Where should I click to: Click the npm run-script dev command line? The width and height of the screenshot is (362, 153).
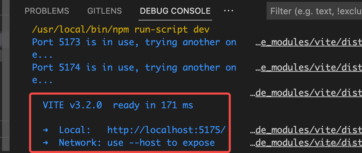[121, 29]
